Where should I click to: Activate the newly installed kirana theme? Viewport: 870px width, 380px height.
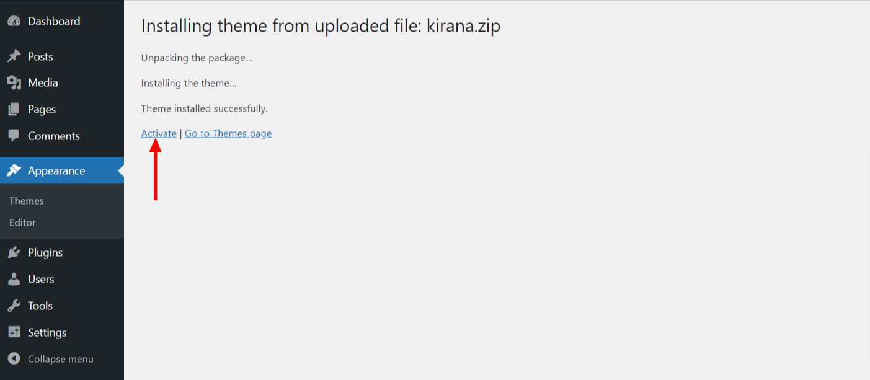(158, 133)
